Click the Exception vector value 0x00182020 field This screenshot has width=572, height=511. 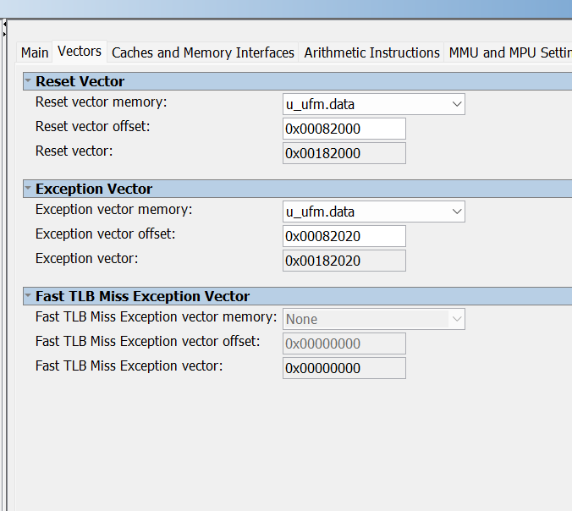(x=344, y=261)
